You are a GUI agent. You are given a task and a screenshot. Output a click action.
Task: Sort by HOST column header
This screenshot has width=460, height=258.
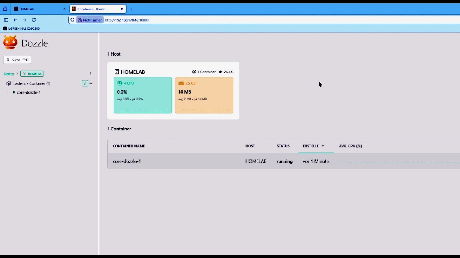(250, 146)
